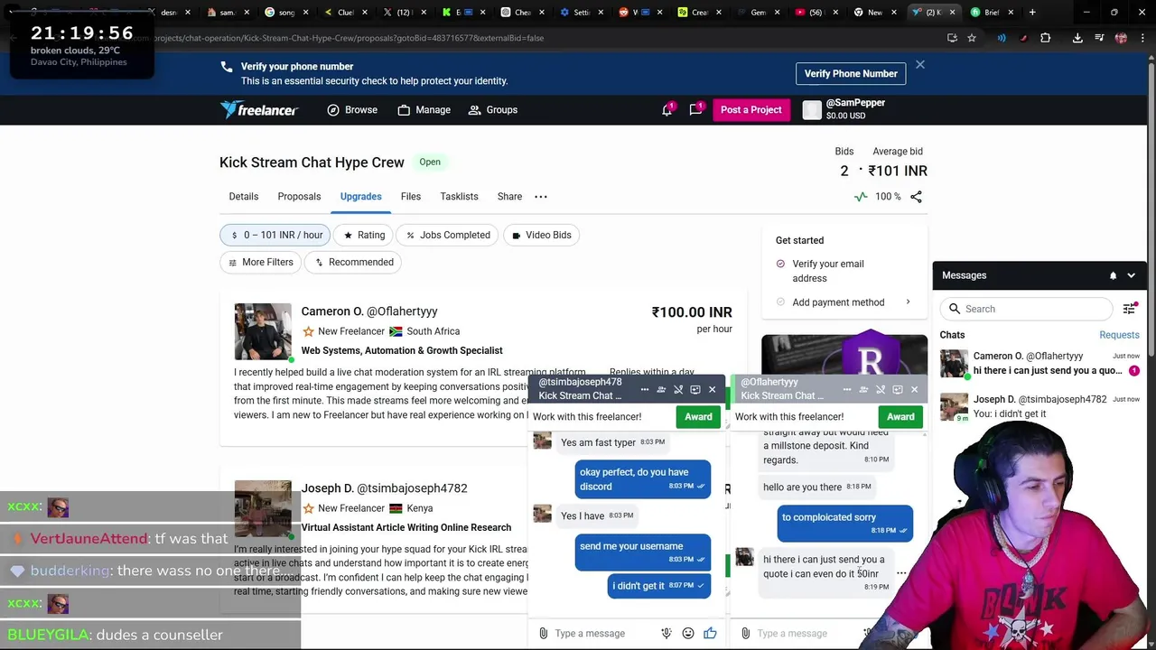Mute notifications in Messages panel
This screenshot has height=650, width=1156.
click(x=1113, y=275)
